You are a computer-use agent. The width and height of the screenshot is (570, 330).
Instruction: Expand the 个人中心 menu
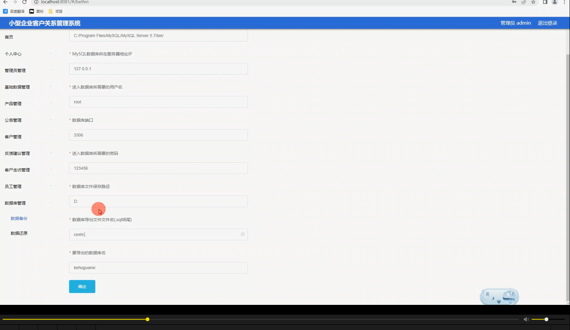pos(29,54)
